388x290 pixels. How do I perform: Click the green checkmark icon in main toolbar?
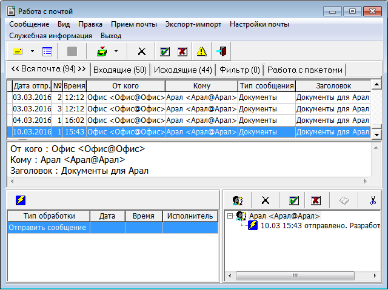pos(164,51)
